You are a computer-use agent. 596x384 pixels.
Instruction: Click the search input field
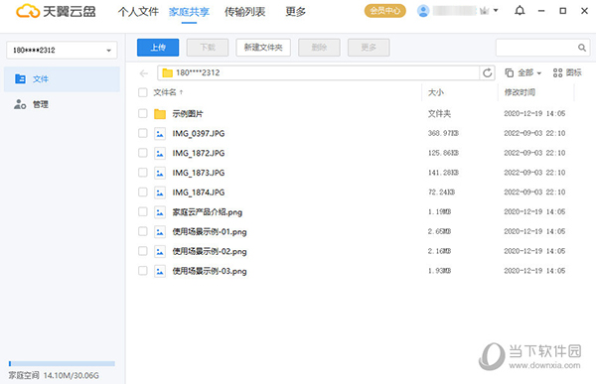[536, 48]
